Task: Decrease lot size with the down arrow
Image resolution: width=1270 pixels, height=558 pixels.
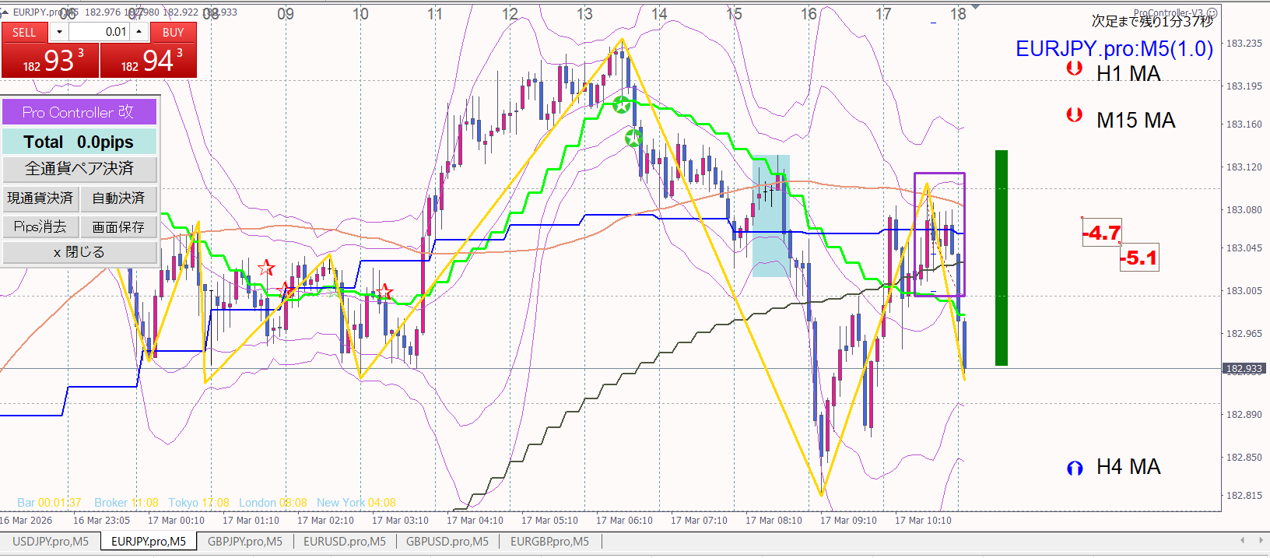Action: pos(59,32)
